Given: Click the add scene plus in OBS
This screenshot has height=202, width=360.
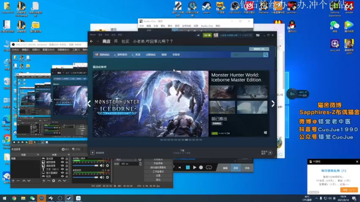Looking at the screenshot, I should pyautogui.click(x=13, y=181).
